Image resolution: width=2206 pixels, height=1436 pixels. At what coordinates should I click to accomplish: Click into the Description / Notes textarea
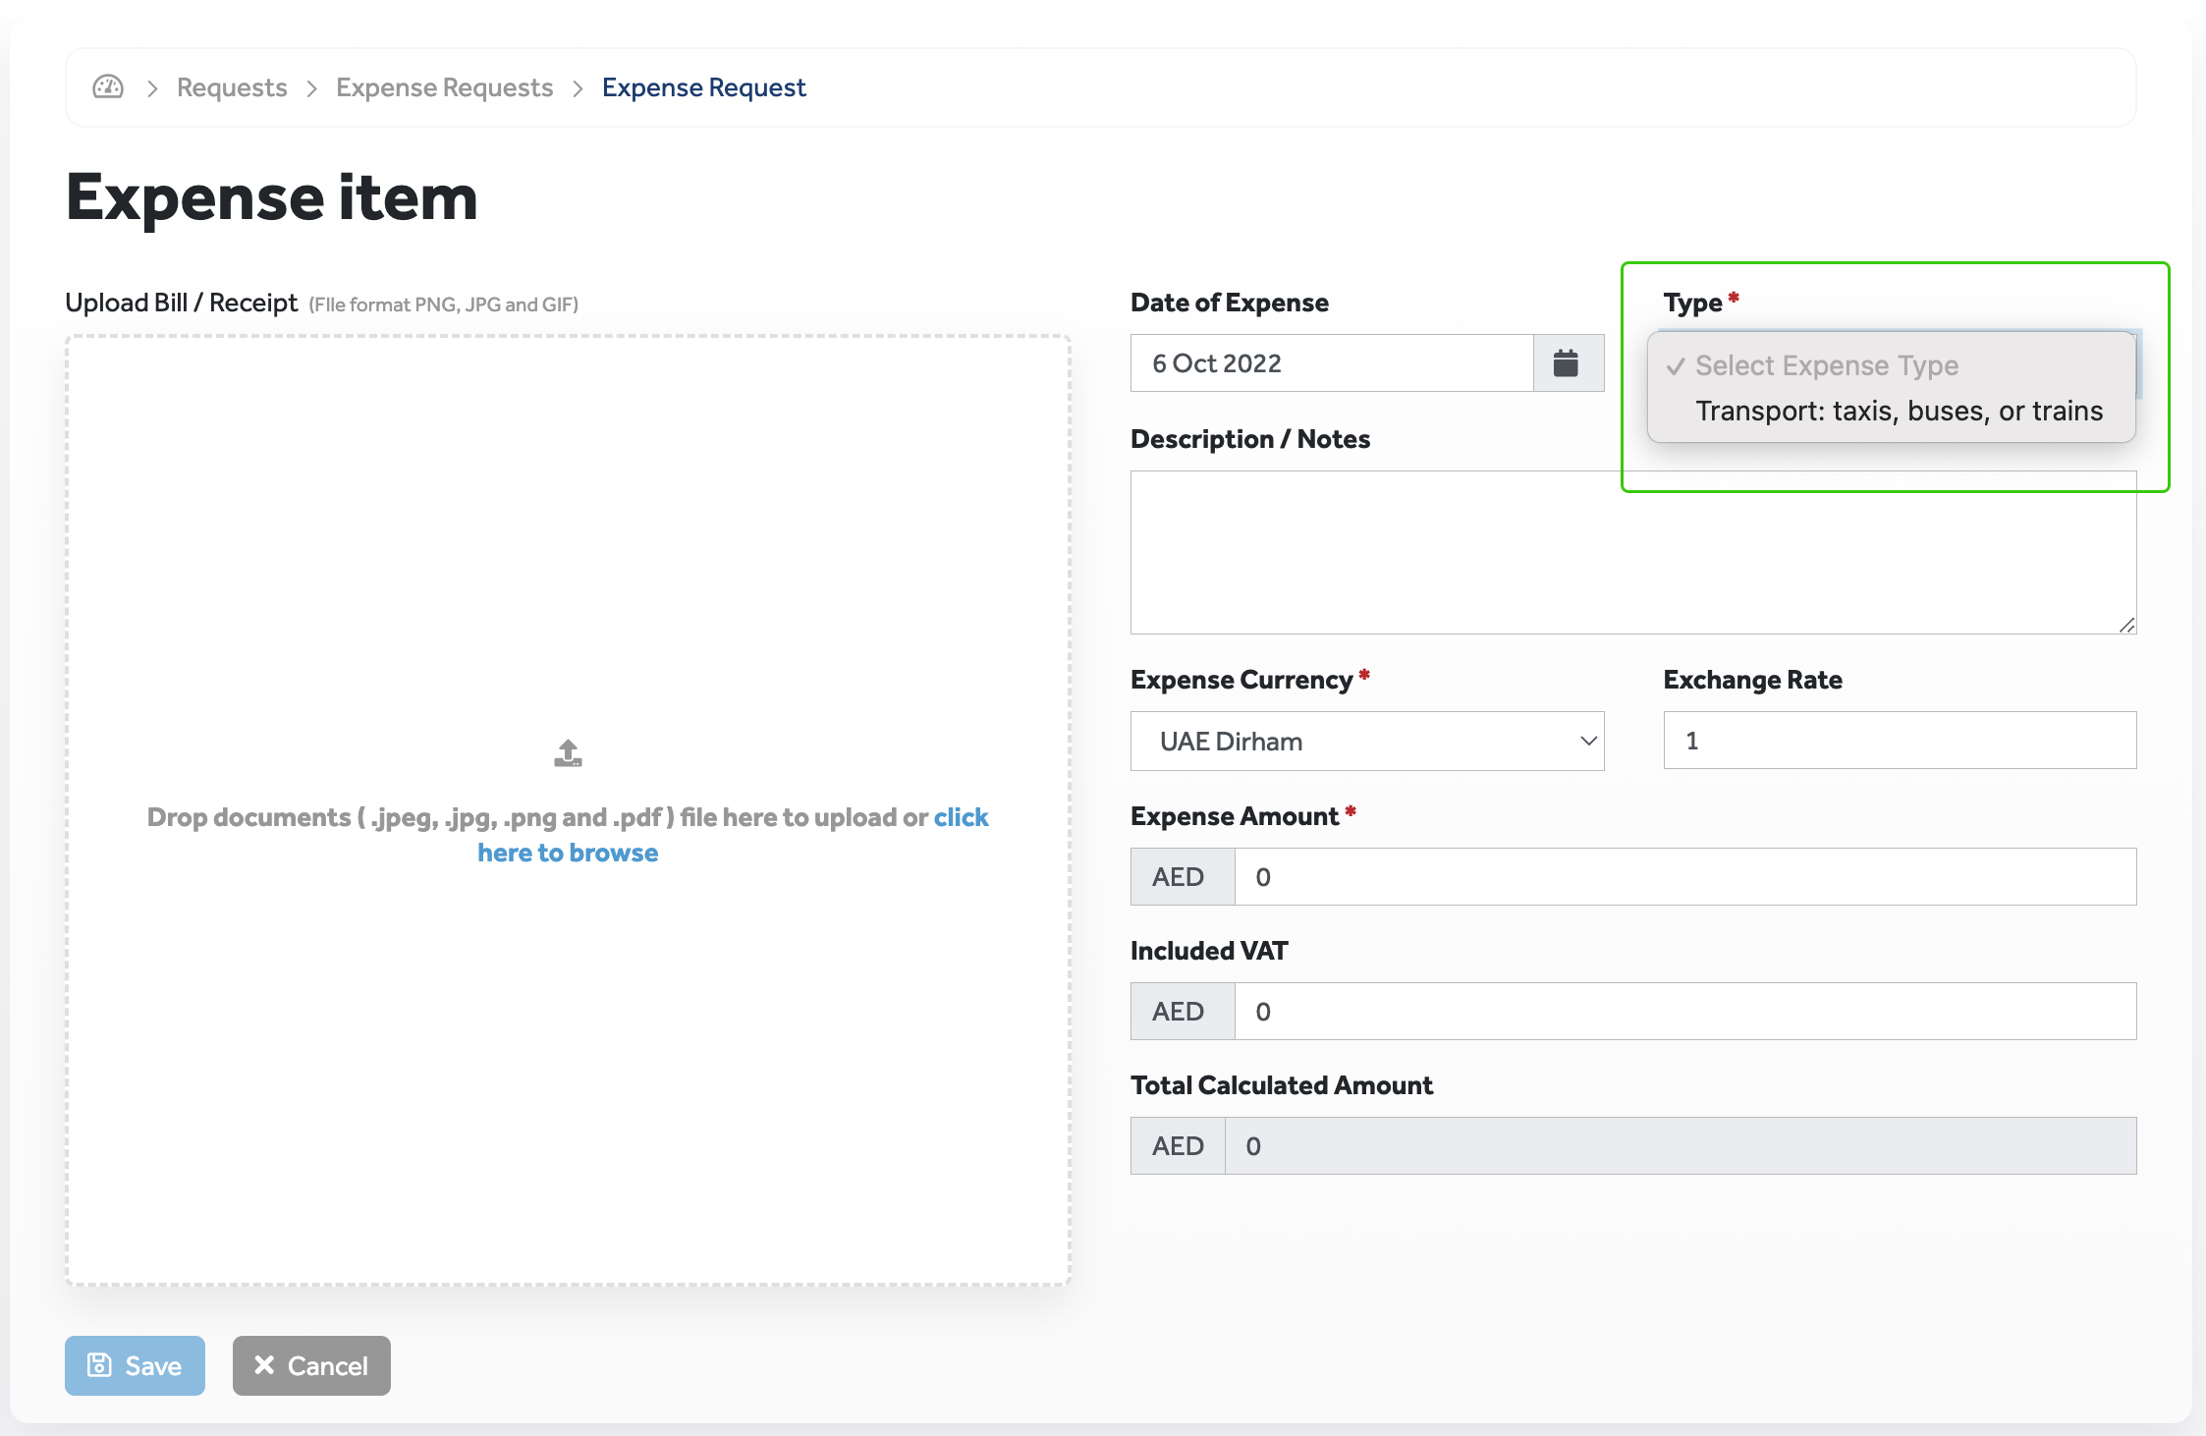coord(1632,552)
